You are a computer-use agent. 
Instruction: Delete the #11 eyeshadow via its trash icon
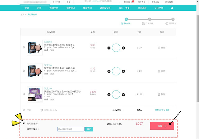click(x=159, y=71)
